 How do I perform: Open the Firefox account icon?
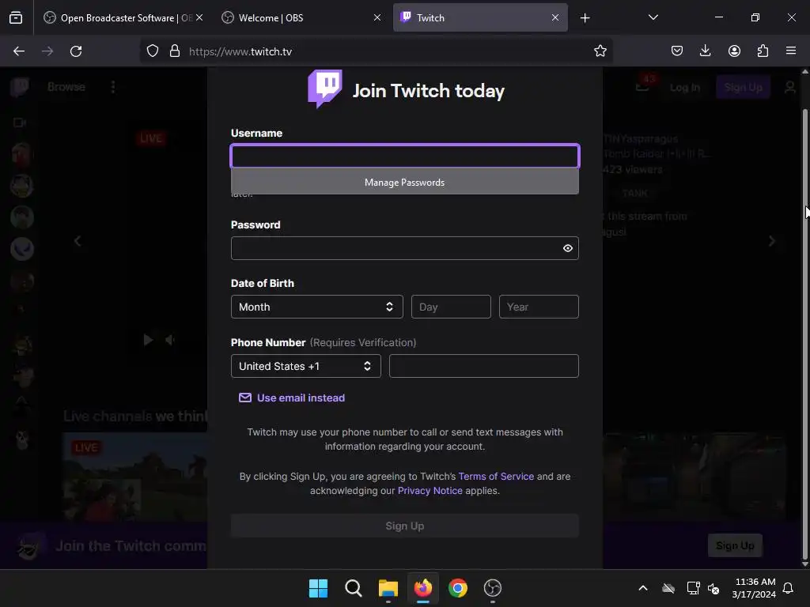tap(734, 51)
